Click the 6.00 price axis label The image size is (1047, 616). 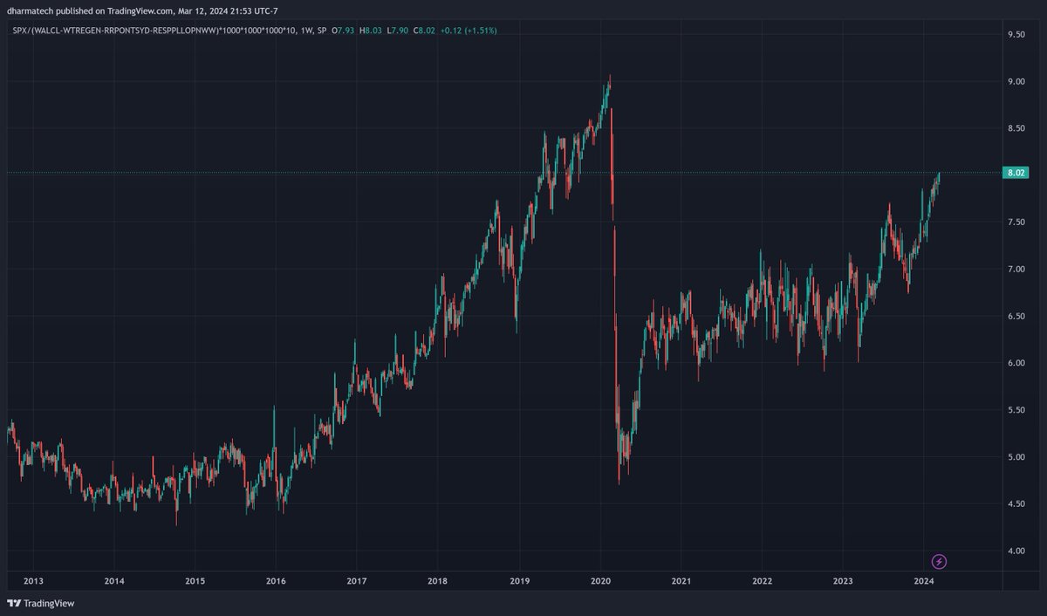click(x=1016, y=363)
